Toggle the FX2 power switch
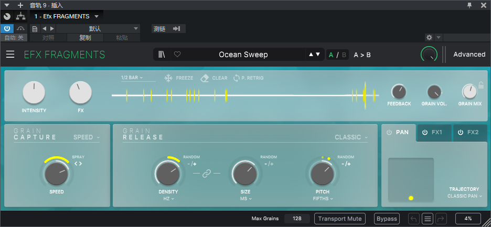 point(461,133)
